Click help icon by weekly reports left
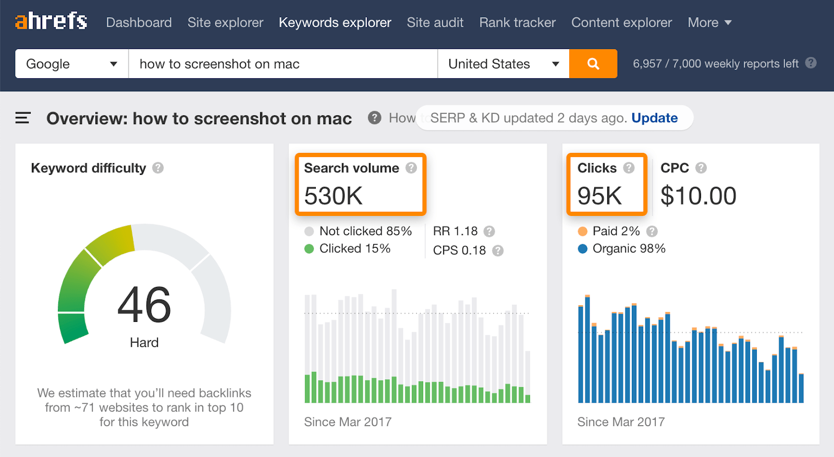The image size is (834, 457). pyautogui.click(x=811, y=63)
